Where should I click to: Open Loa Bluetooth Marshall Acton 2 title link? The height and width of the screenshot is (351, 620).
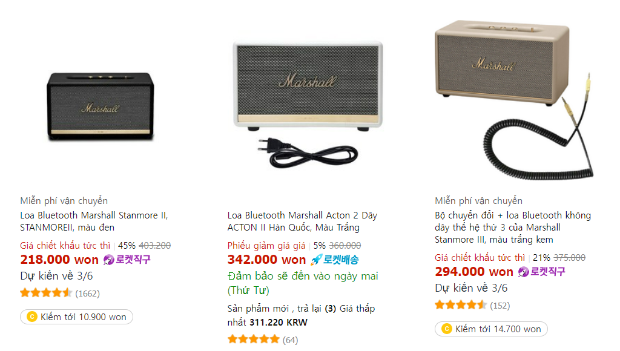pos(302,221)
